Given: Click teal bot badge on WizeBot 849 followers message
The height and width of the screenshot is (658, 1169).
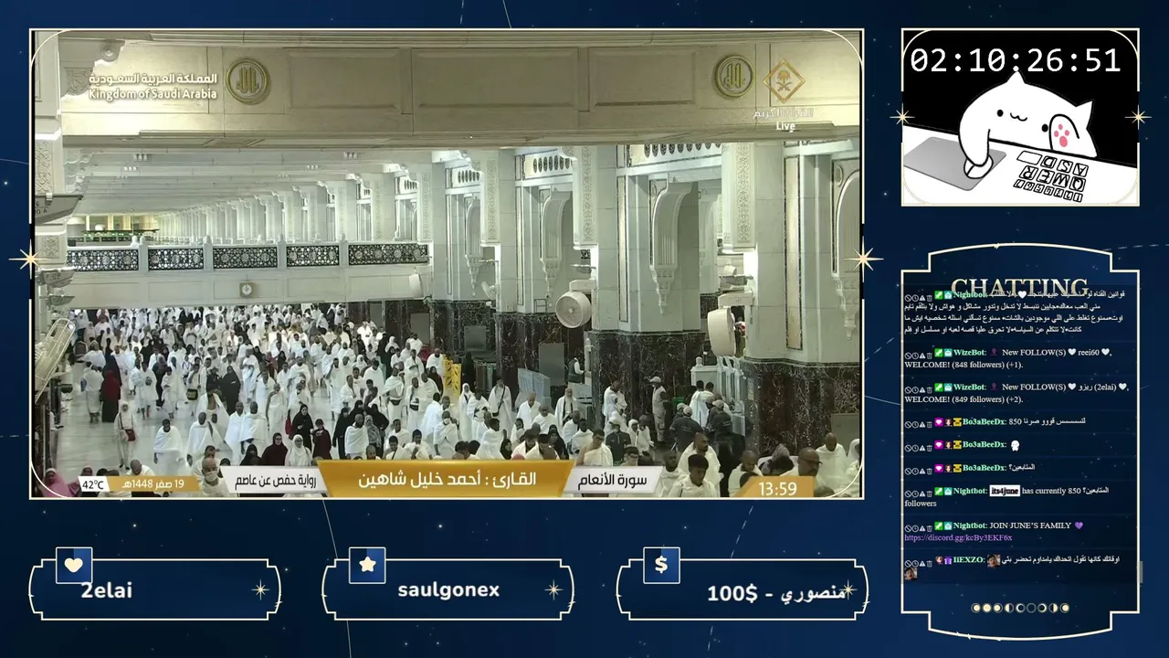Looking at the screenshot, I should coord(948,387).
